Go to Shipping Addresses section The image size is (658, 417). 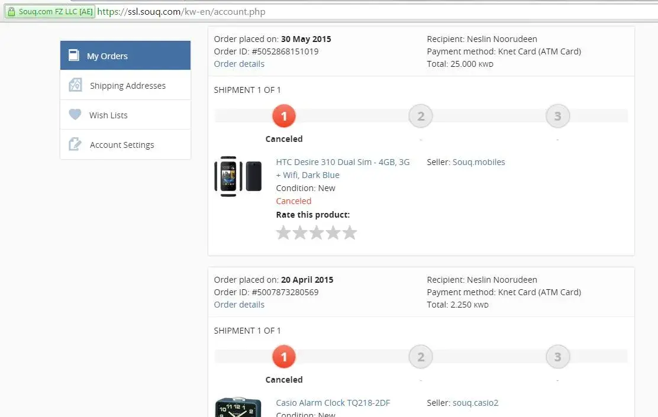point(127,86)
